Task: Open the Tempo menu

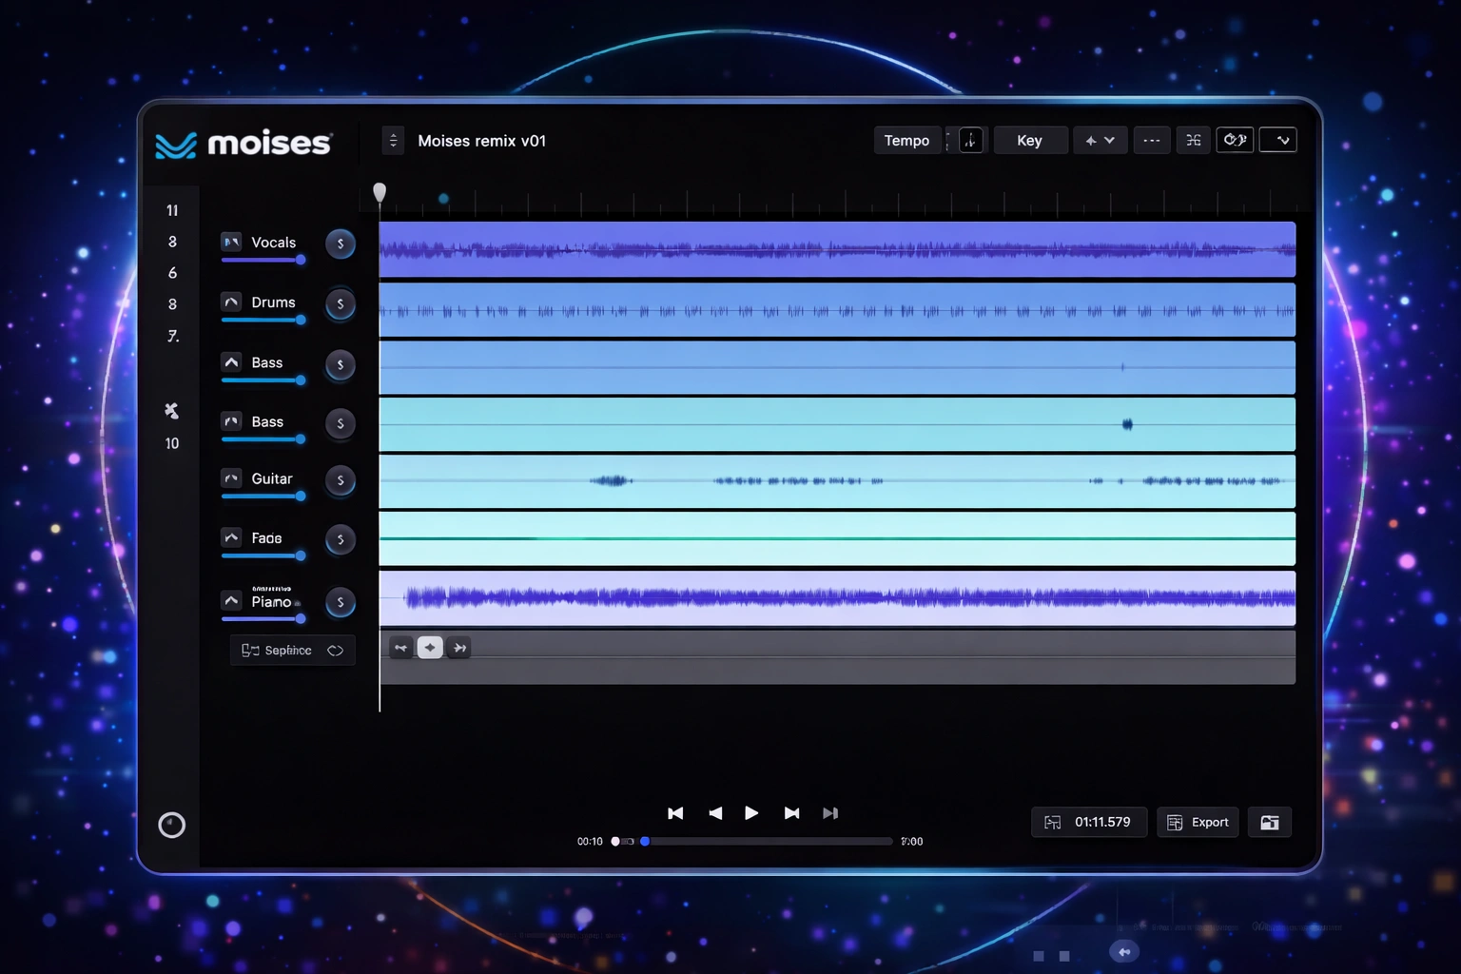Action: coord(906,141)
